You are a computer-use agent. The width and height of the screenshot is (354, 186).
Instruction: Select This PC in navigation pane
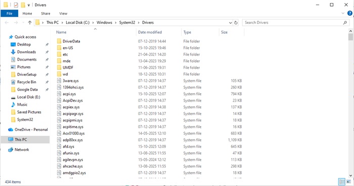coord(21,139)
